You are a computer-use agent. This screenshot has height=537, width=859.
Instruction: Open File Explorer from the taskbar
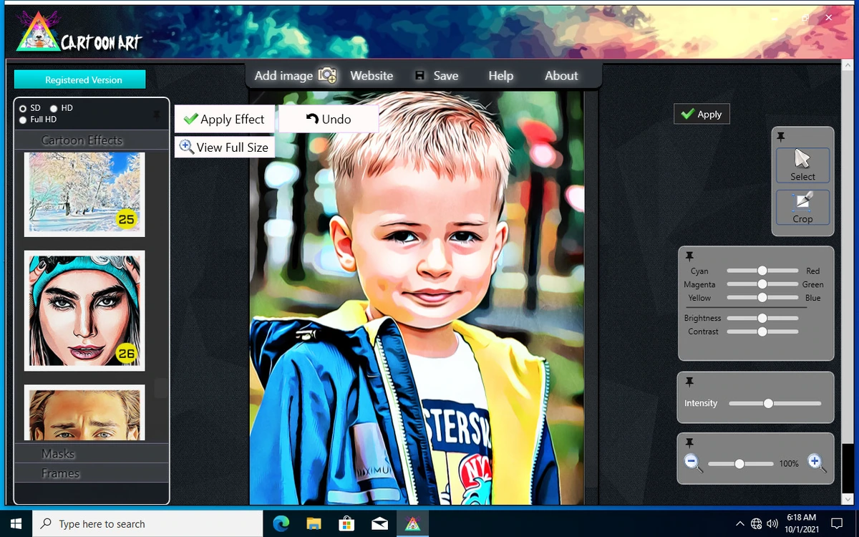point(314,523)
